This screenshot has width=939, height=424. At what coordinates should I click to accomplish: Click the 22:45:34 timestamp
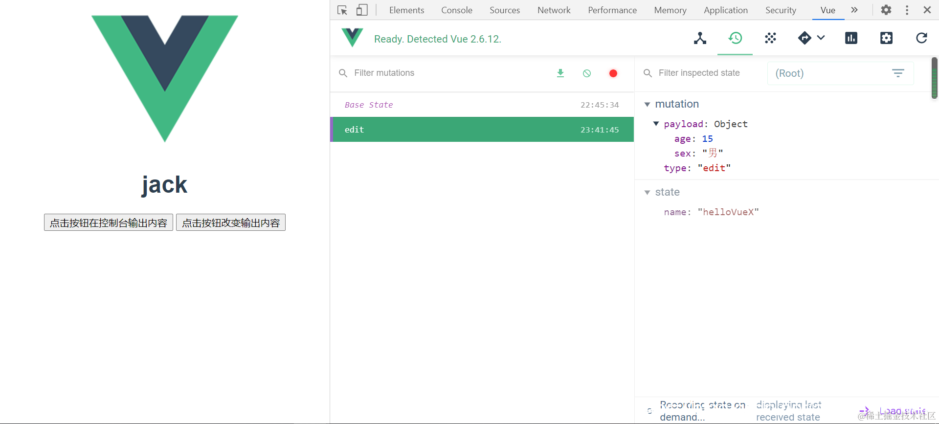point(600,105)
